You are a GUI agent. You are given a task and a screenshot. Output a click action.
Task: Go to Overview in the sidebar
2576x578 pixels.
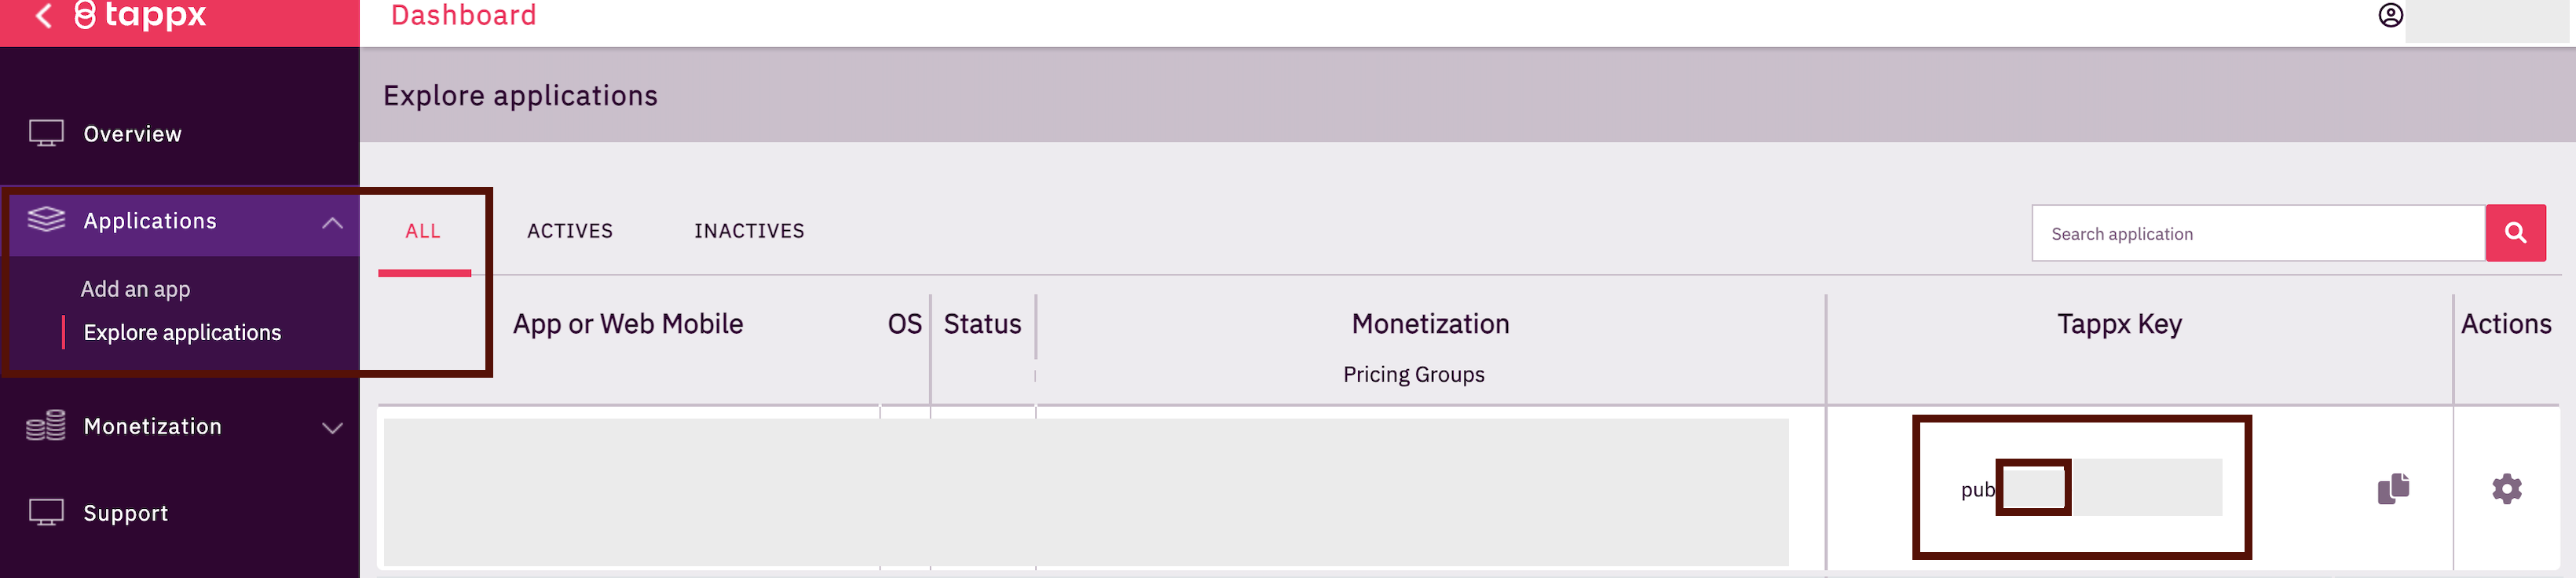pos(132,134)
